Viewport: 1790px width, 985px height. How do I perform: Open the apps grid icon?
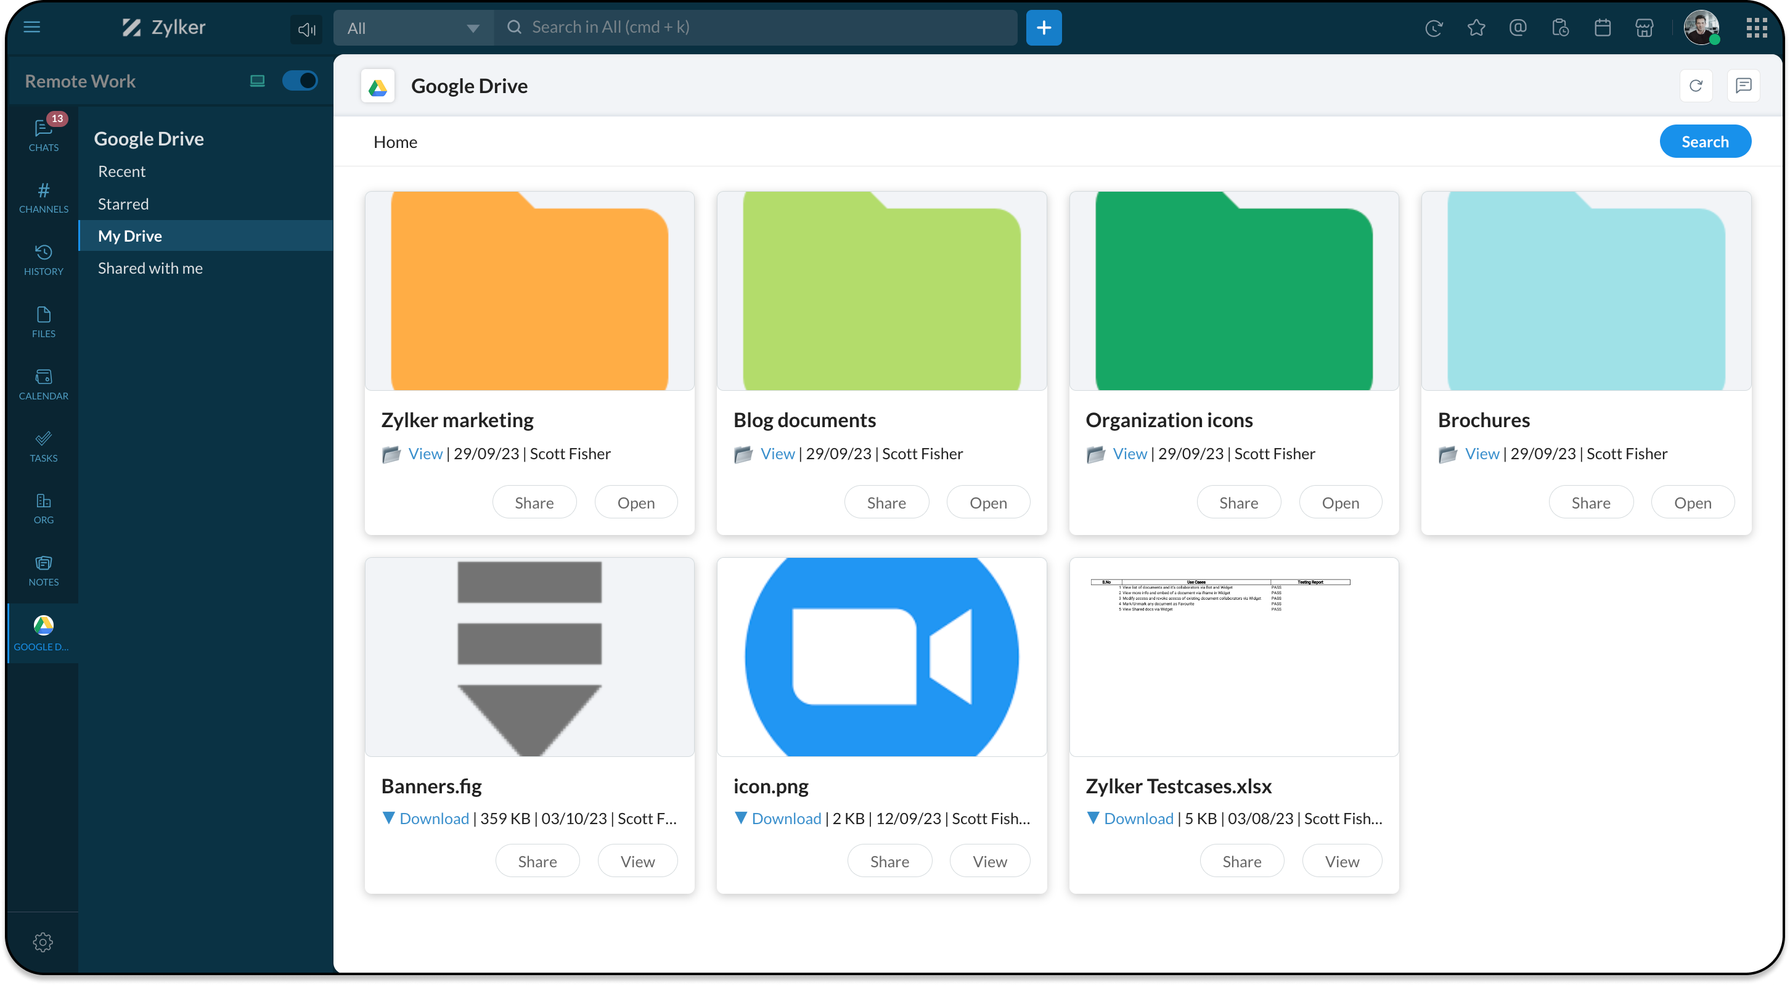1757,28
